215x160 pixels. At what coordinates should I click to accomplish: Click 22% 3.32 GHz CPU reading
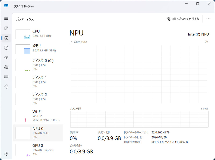(x=42, y=36)
